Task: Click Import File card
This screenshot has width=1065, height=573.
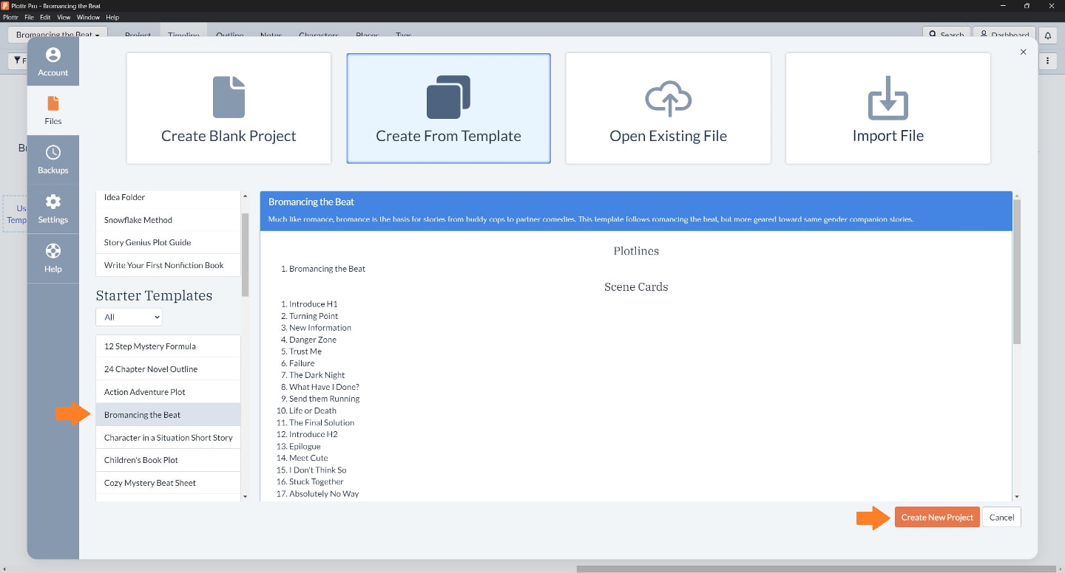Action: [x=887, y=108]
